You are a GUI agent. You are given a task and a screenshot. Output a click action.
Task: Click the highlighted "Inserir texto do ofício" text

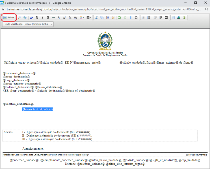click(x=38, y=109)
